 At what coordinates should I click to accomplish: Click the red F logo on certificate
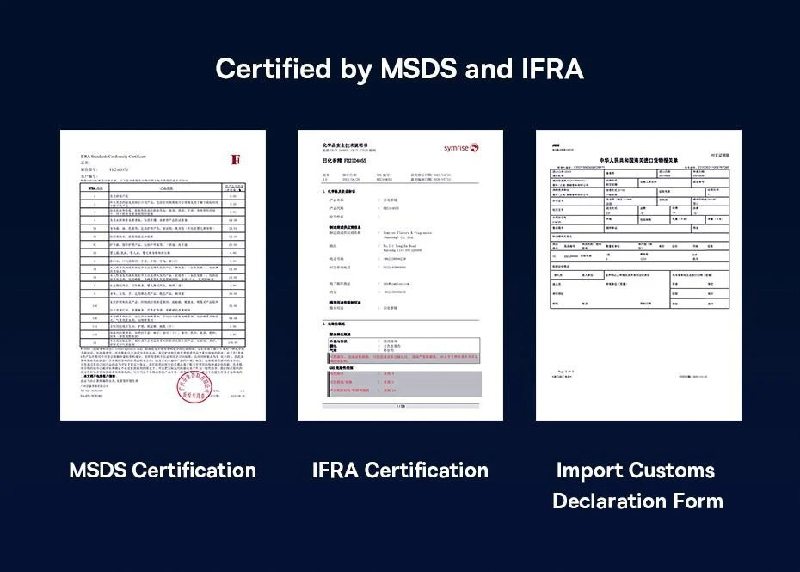click(x=236, y=160)
